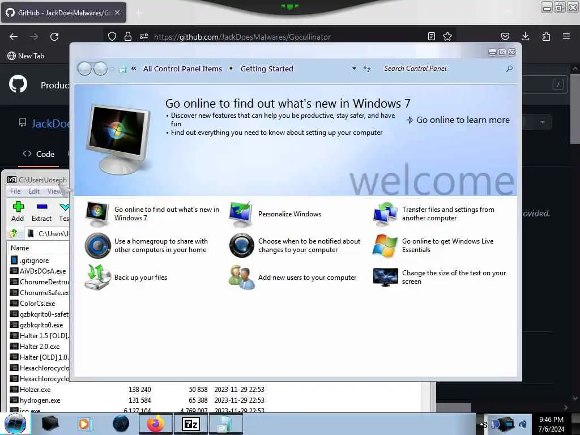Click the GitHub octocat logo

(18, 84)
